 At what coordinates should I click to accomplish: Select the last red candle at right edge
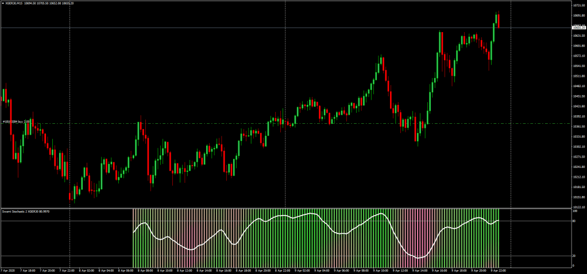(499, 20)
